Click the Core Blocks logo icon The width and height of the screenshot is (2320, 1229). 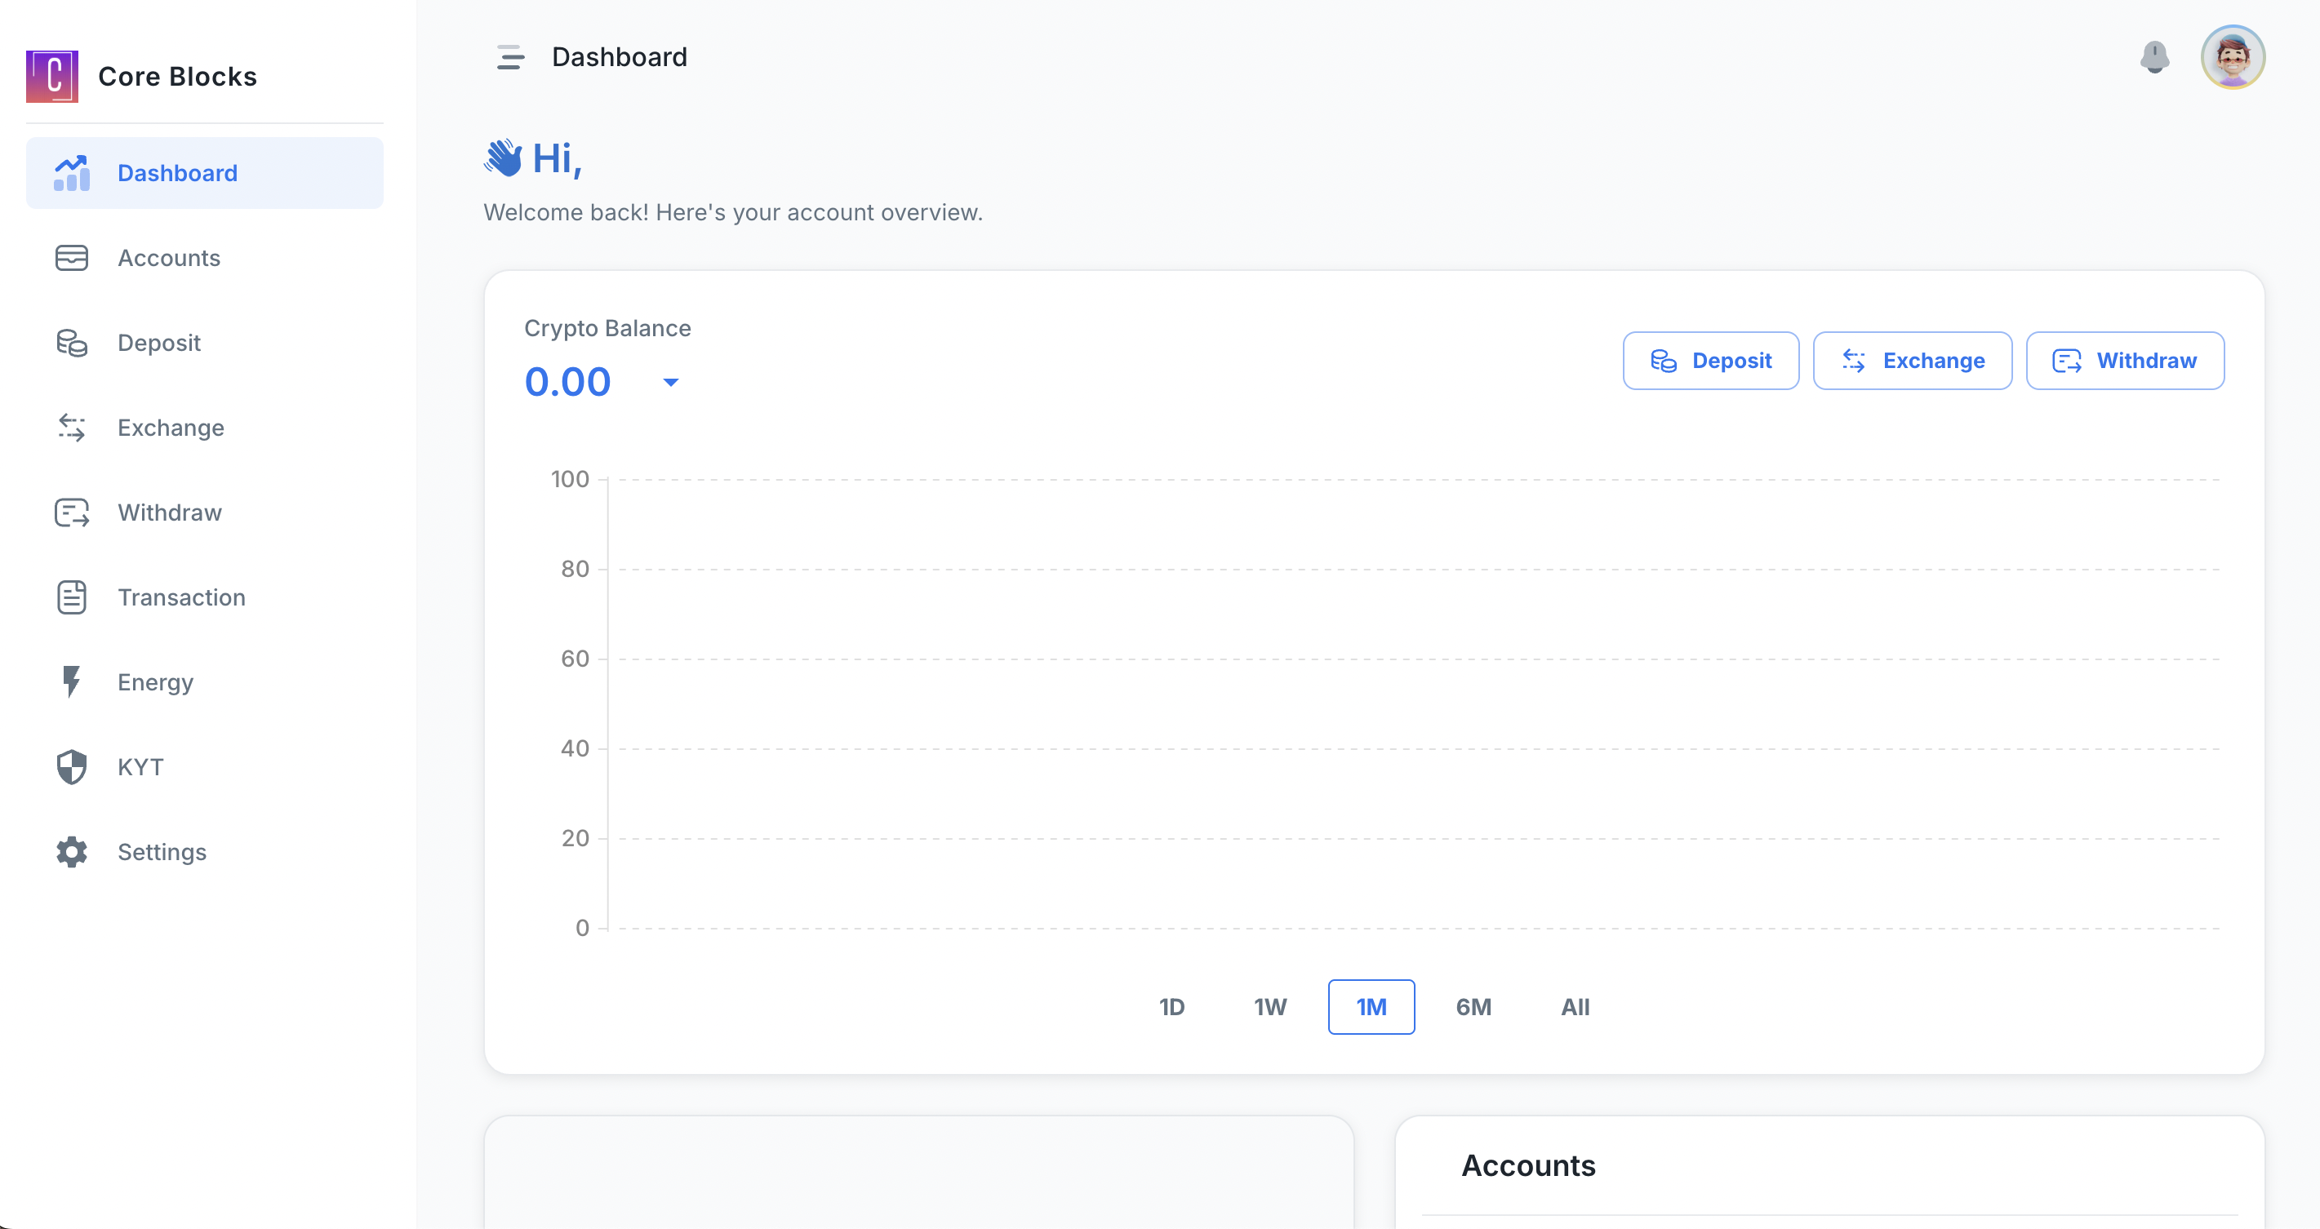pos(52,77)
